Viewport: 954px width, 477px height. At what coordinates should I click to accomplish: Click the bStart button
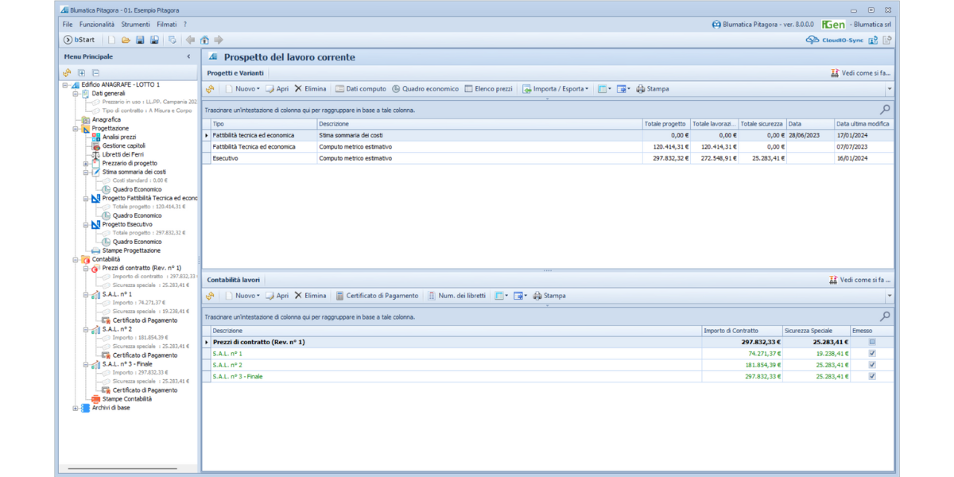[79, 40]
